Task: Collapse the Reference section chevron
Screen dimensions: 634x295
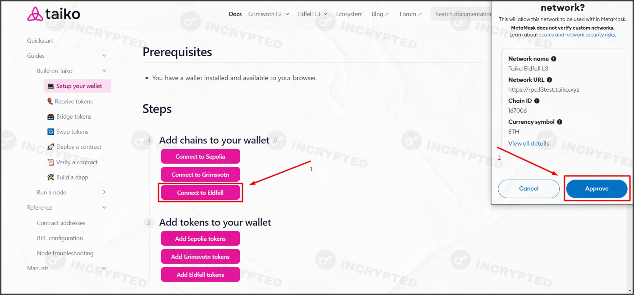Action: (104, 208)
